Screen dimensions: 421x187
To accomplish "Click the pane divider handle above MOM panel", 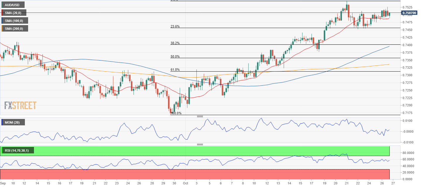I will pos(200,116).
